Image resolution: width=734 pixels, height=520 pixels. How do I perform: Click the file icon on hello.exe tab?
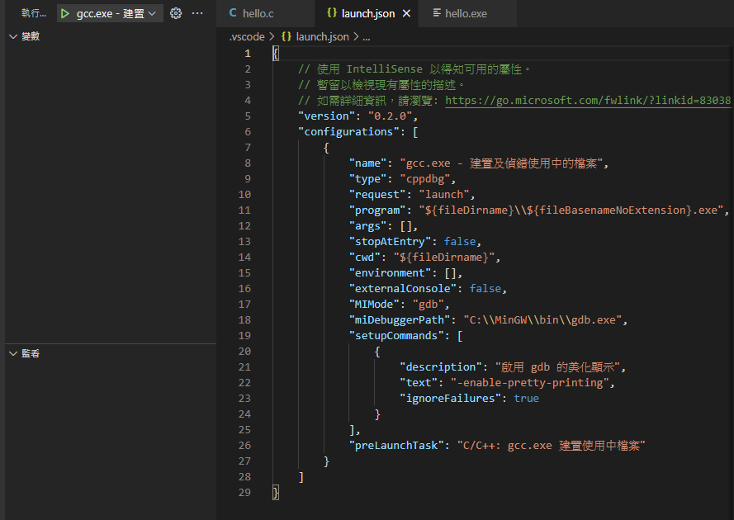pos(437,13)
